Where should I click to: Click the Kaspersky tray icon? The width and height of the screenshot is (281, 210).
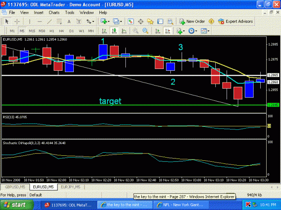coord(248,205)
